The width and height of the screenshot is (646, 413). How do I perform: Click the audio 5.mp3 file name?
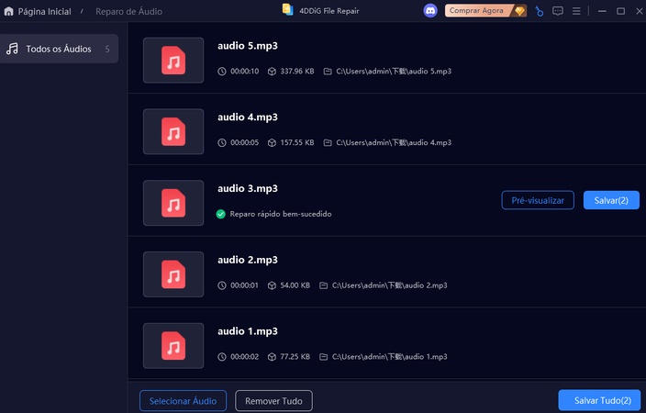coord(248,46)
